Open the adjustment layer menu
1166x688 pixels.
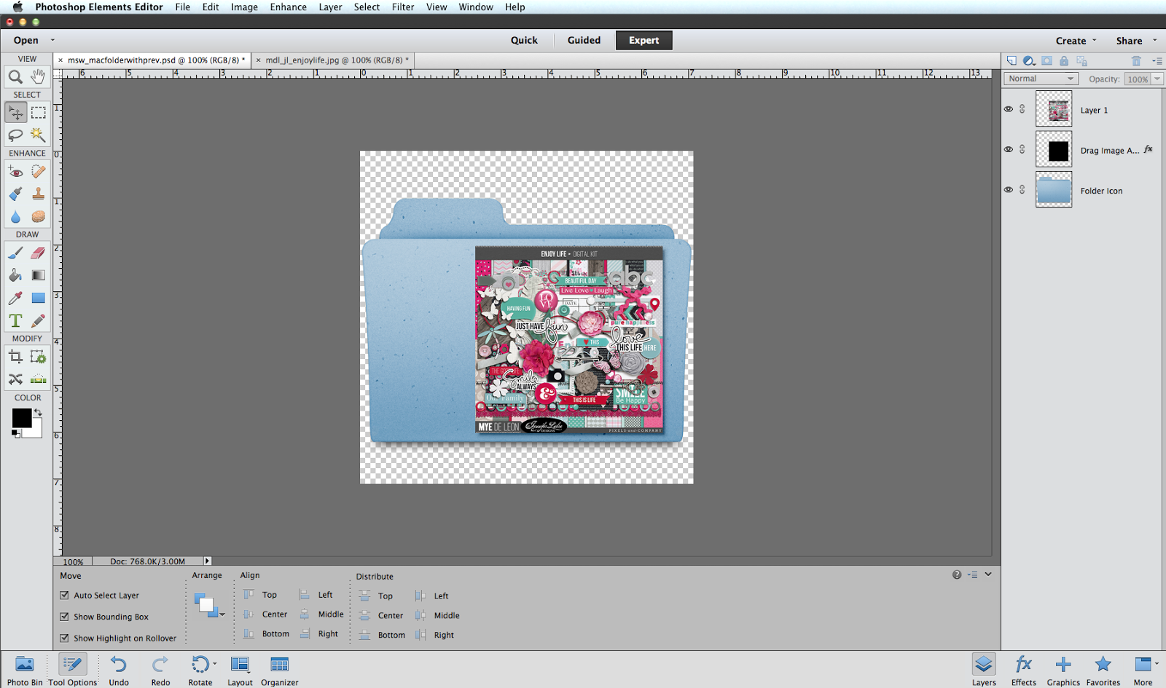pos(1029,61)
